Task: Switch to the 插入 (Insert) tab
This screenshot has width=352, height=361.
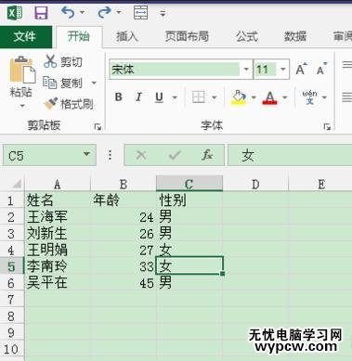Action: pyautogui.click(x=126, y=37)
